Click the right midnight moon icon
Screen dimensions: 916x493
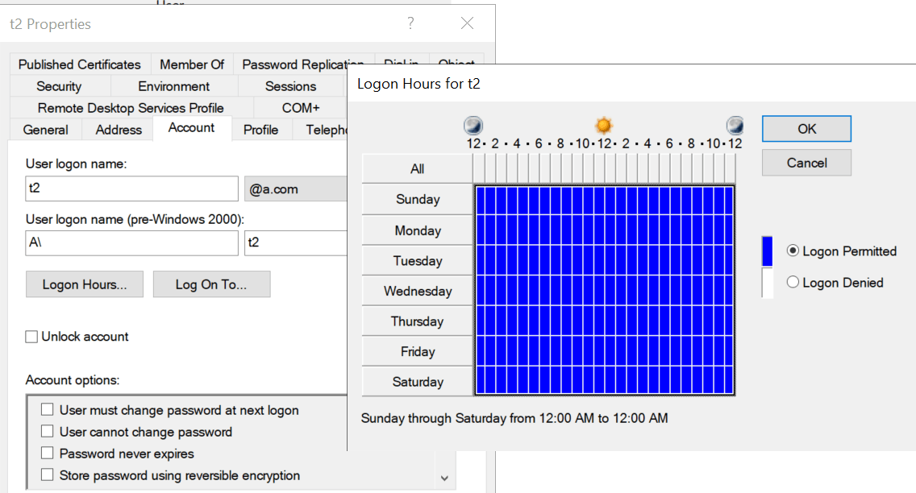click(x=735, y=125)
